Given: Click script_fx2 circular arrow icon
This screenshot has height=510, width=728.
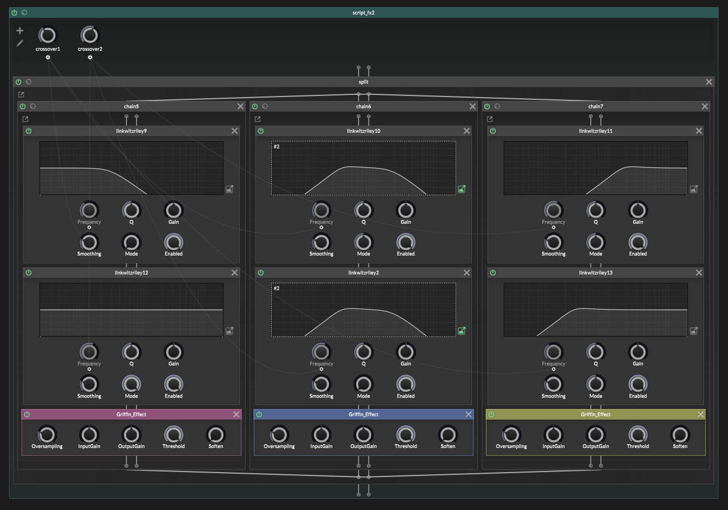Looking at the screenshot, I should tap(24, 12).
